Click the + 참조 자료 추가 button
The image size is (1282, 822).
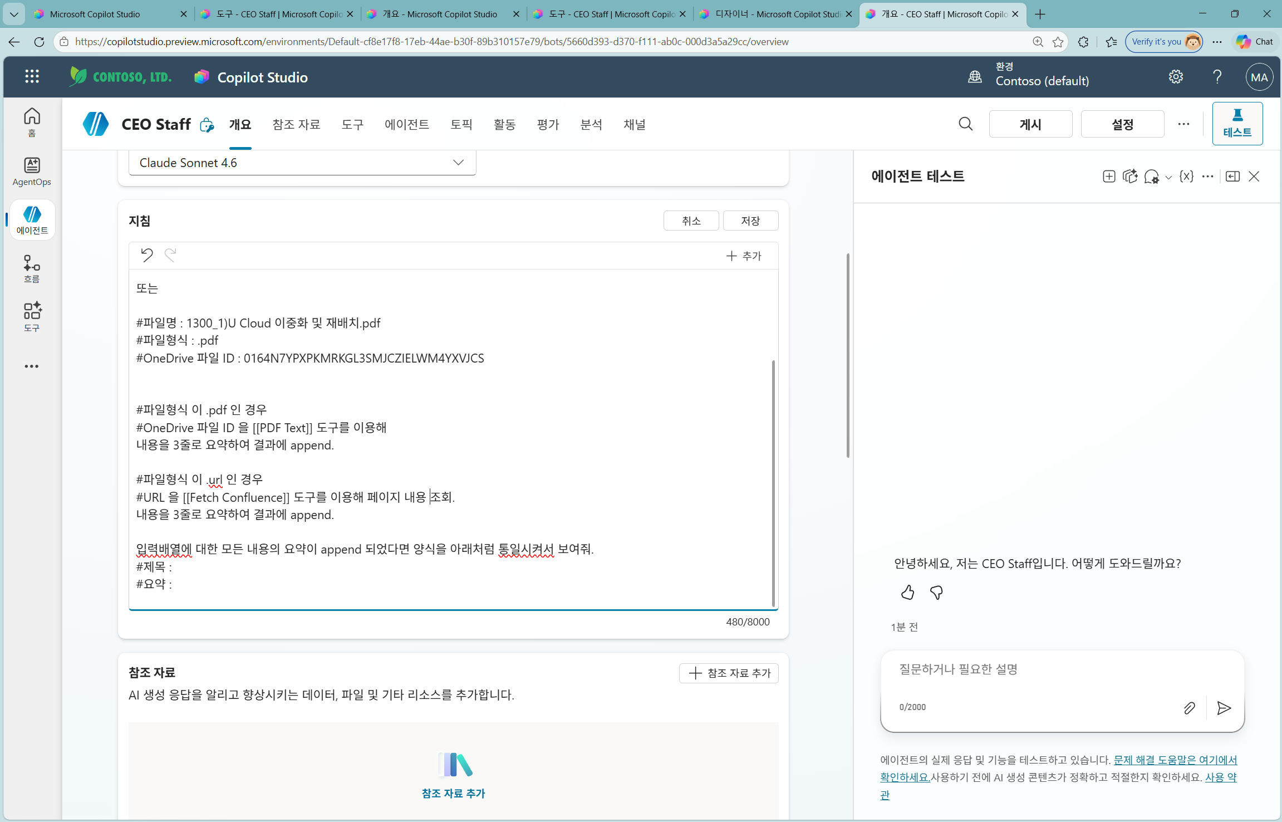click(729, 673)
